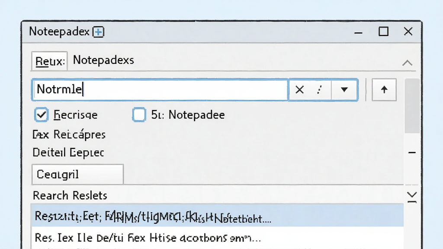Enable the 5ı: Notepadee checkbox
The height and width of the screenshot is (249, 443).
click(139, 115)
